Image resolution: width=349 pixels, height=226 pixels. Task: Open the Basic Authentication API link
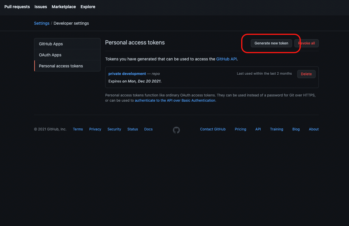(x=175, y=101)
